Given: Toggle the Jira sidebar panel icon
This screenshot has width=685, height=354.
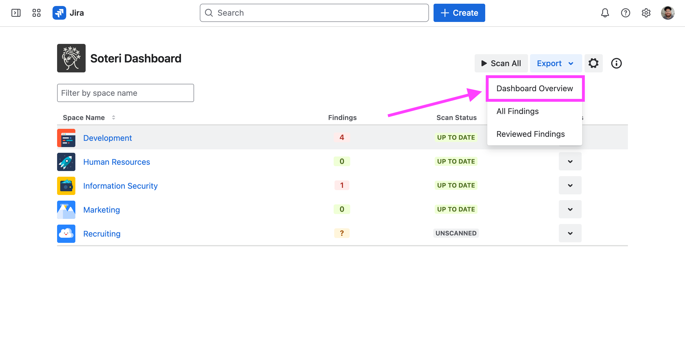Looking at the screenshot, I should pos(16,13).
